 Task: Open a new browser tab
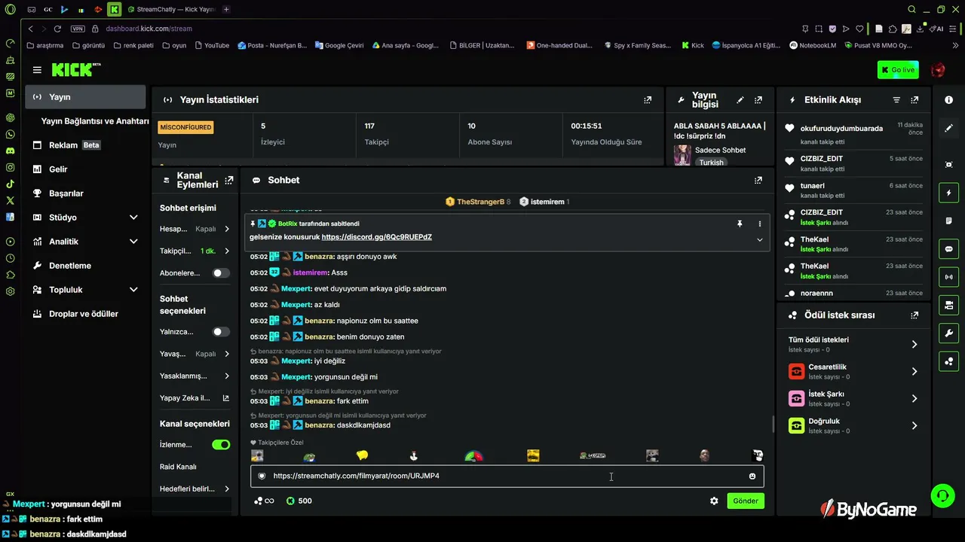pyautogui.click(x=226, y=9)
